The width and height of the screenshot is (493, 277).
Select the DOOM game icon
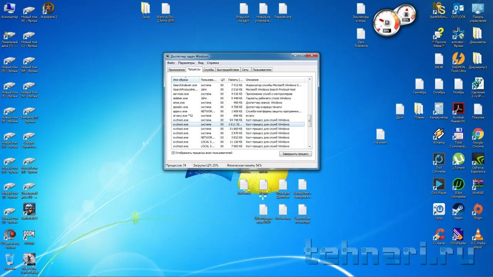point(29,235)
